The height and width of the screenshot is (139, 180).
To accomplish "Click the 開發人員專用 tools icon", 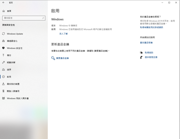I will (3, 91).
